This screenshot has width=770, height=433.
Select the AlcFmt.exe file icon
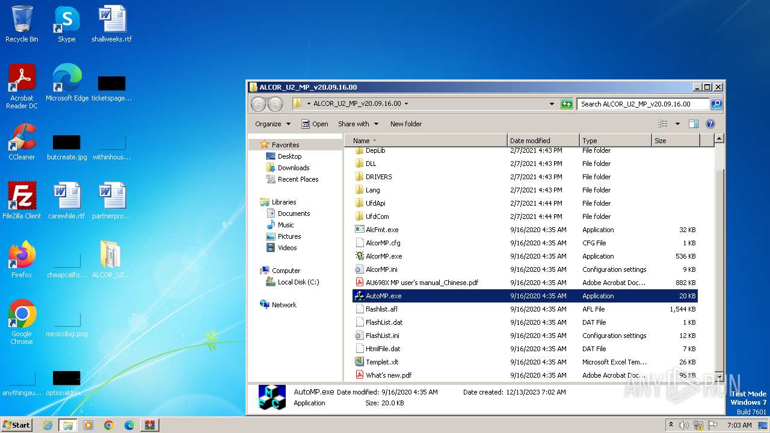(360, 230)
